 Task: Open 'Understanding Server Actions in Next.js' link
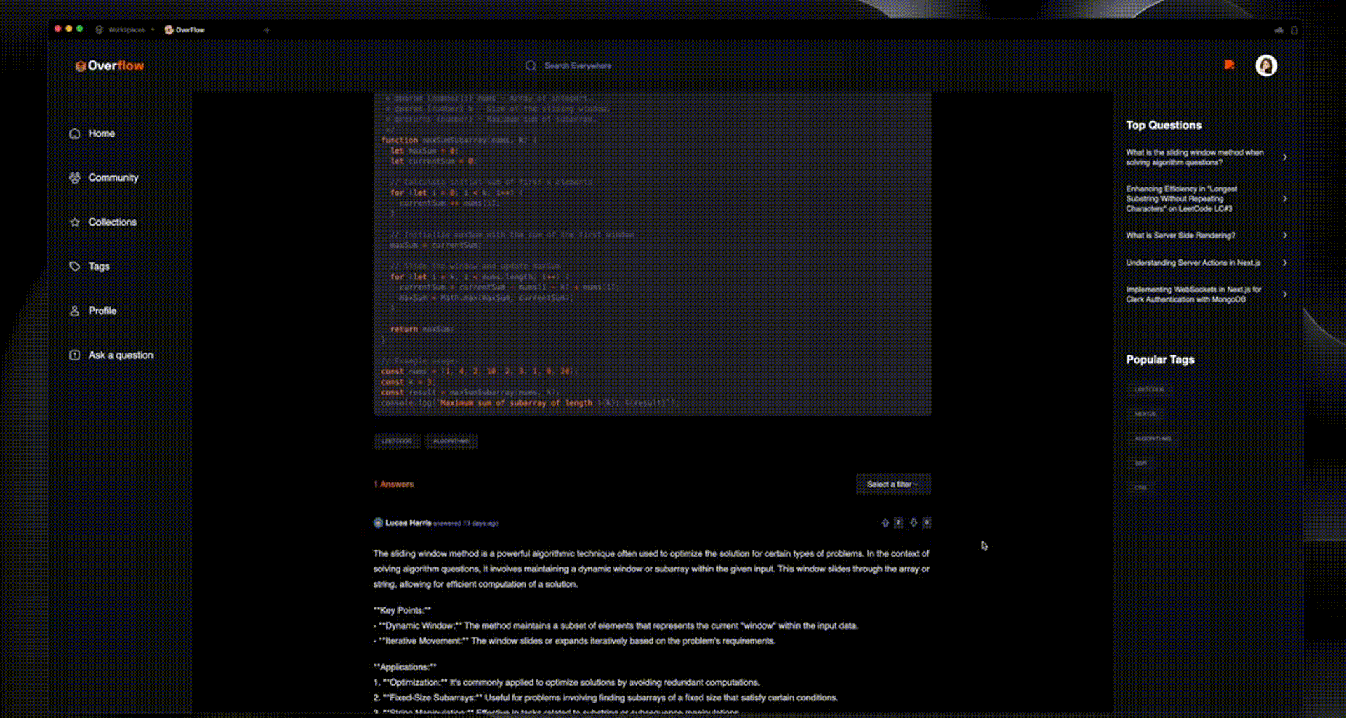(1193, 262)
